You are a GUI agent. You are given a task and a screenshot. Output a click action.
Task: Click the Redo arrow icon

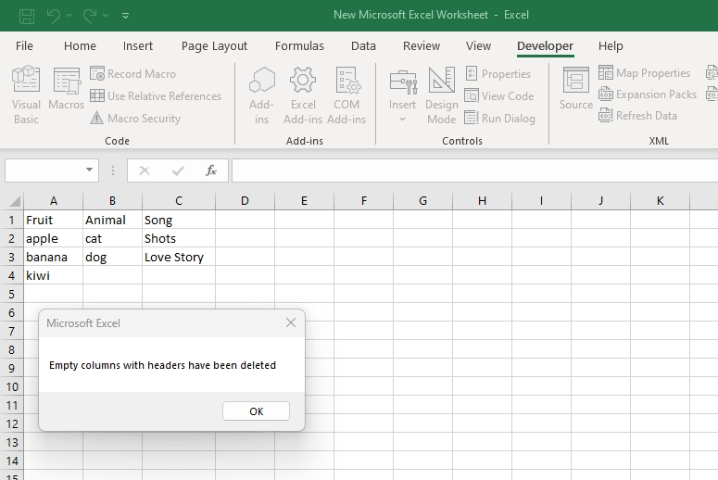pyautogui.click(x=89, y=16)
